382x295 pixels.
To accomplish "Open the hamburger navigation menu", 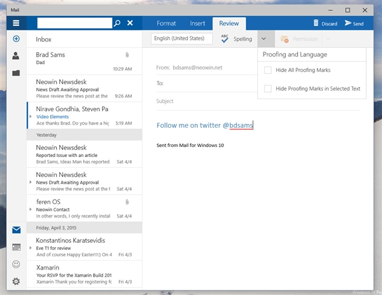I will pyautogui.click(x=15, y=24).
